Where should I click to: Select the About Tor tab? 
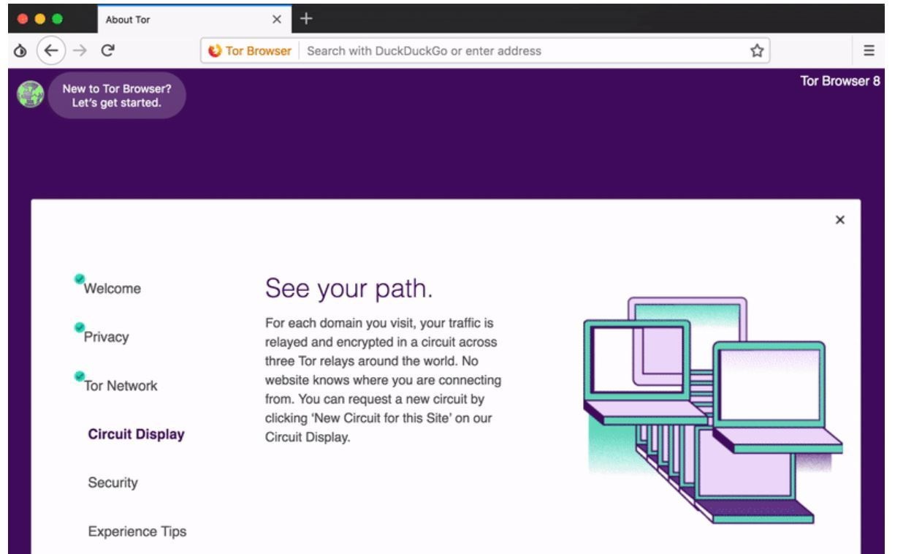[194, 20]
